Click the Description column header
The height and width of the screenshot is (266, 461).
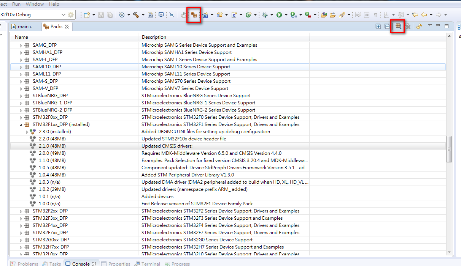point(224,37)
